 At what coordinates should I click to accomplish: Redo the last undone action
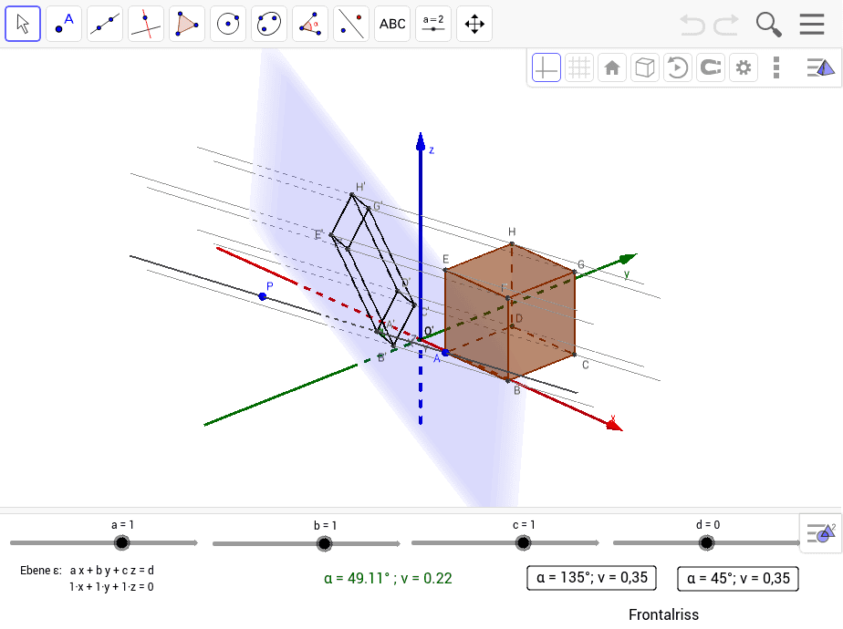(x=726, y=25)
